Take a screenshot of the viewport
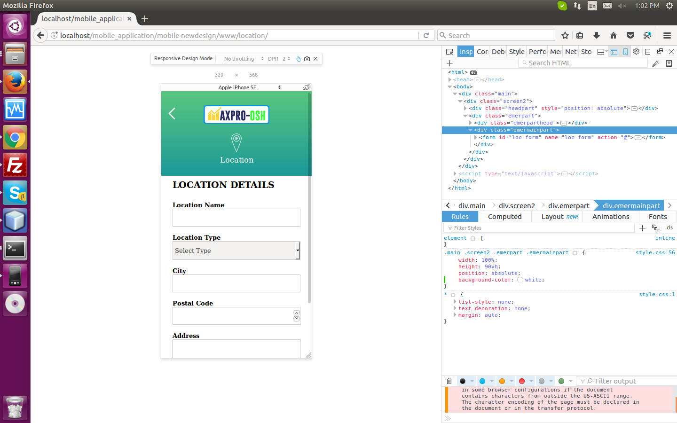Viewport: 677px width, 423px height. (307, 59)
